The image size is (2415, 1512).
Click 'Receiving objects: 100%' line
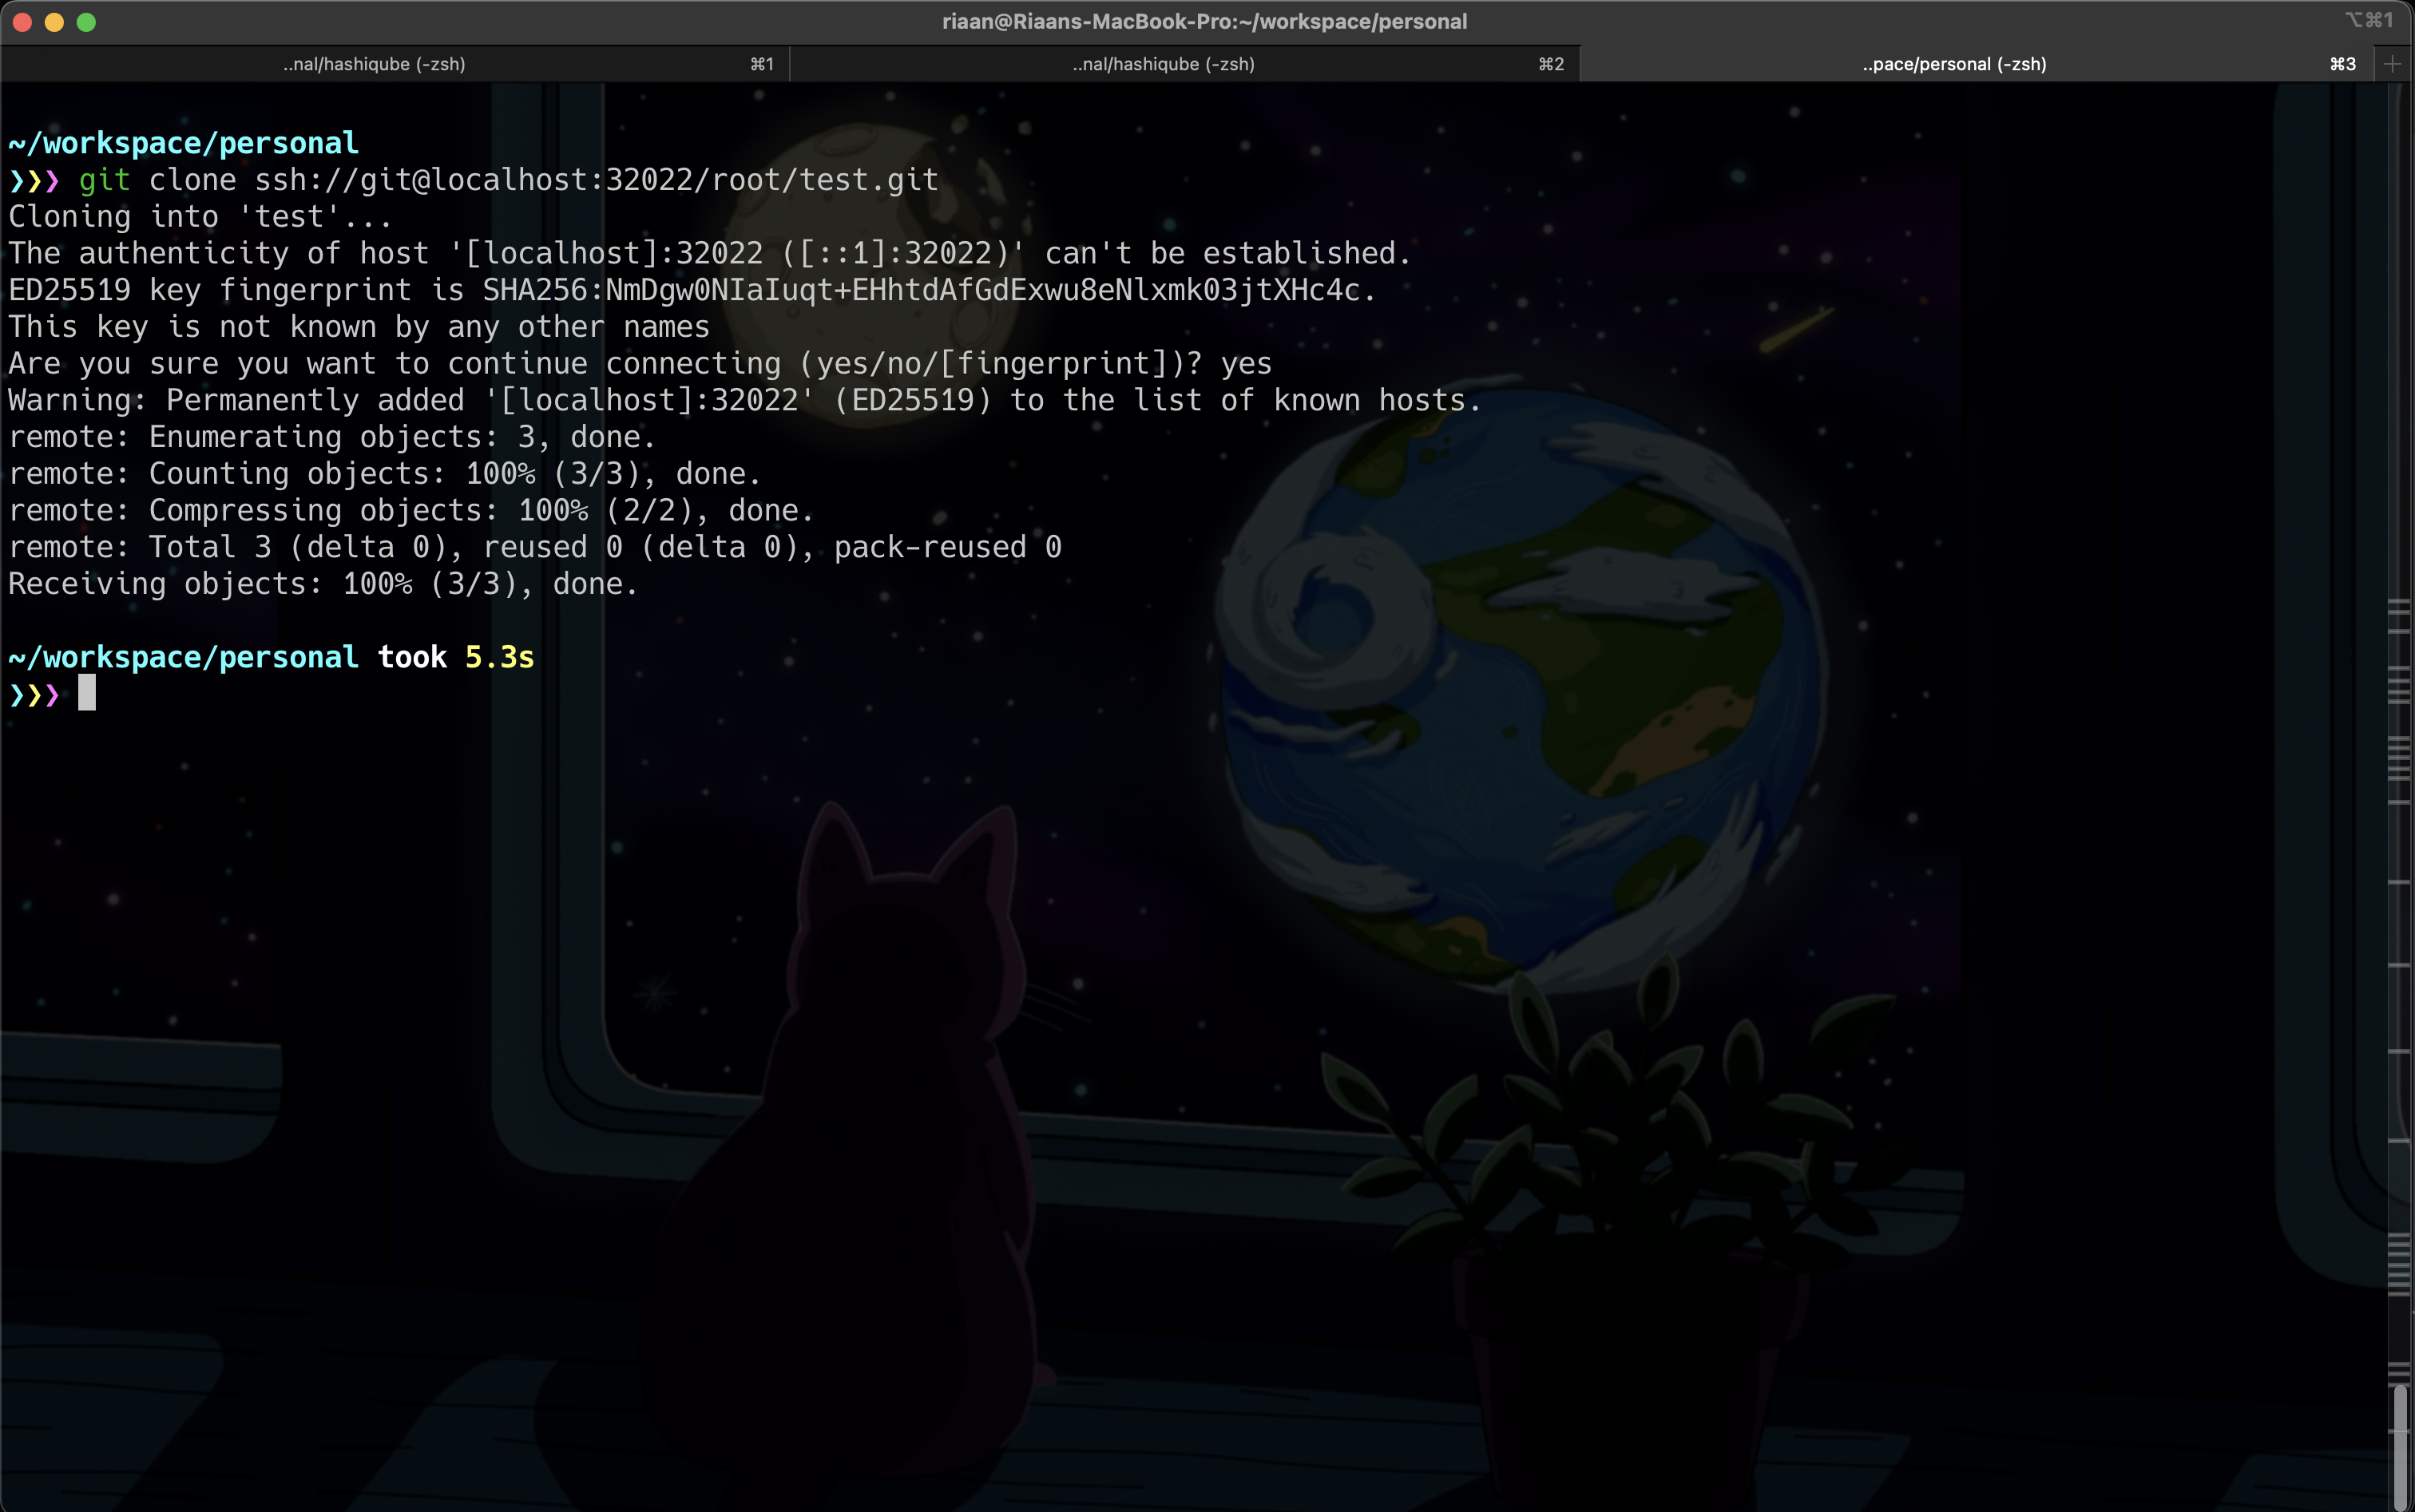tap(323, 584)
